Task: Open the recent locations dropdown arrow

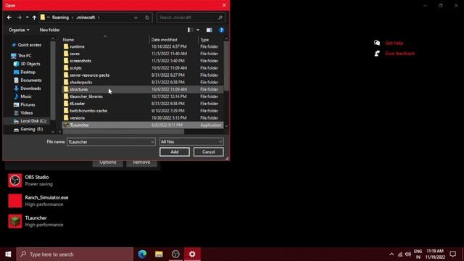Action: (x=28, y=17)
